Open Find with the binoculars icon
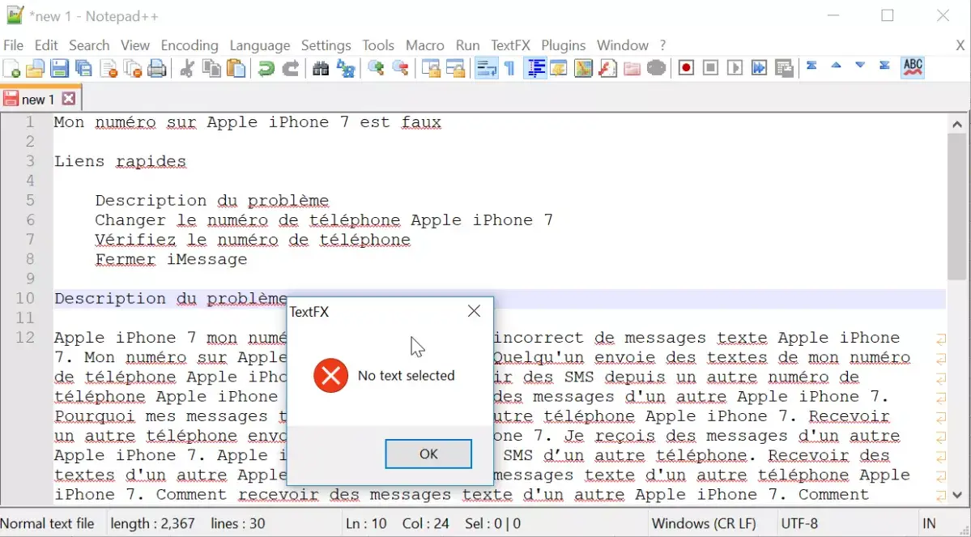The height and width of the screenshot is (537, 971). pos(320,68)
